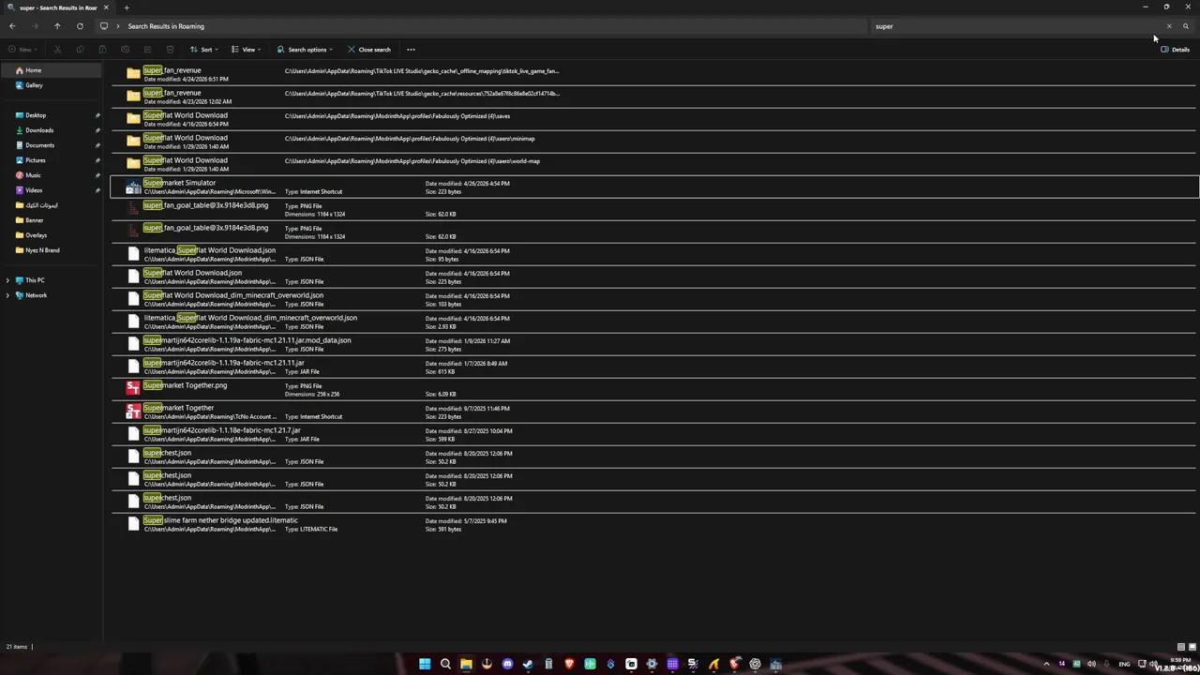This screenshot has width=1200, height=675.
Task: Switch to details view layout icon
Action: [x=1180, y=647]
